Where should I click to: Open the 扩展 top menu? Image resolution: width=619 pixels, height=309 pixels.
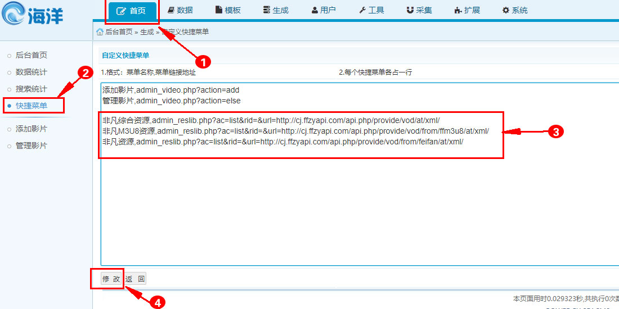[x=467, y=10]
